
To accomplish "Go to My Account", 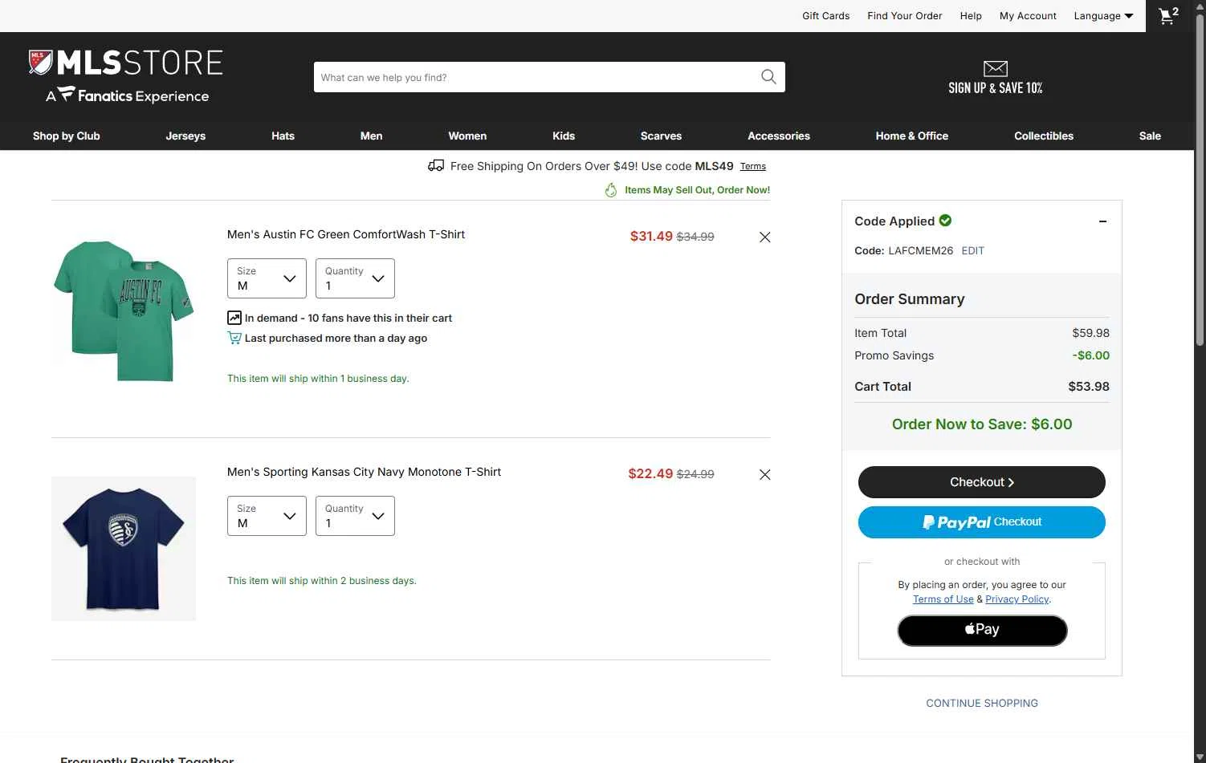I will click(1028, 16).
